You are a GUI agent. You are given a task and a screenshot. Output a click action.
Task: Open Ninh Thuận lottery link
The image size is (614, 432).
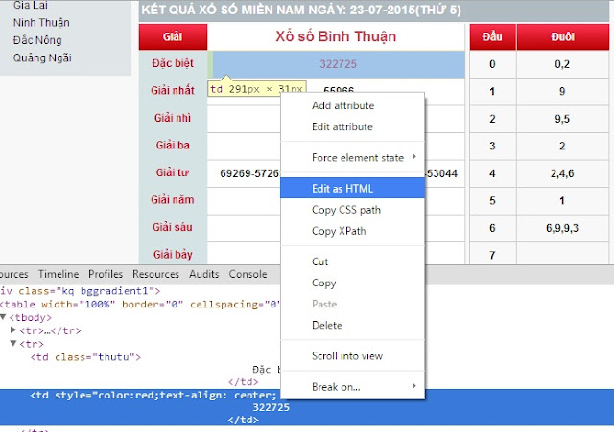(x=41, y=23)
